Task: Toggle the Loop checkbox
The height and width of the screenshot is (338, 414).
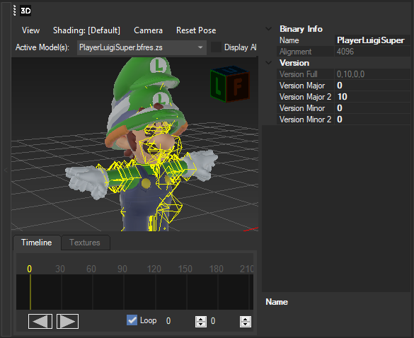Action: (132, 320)
